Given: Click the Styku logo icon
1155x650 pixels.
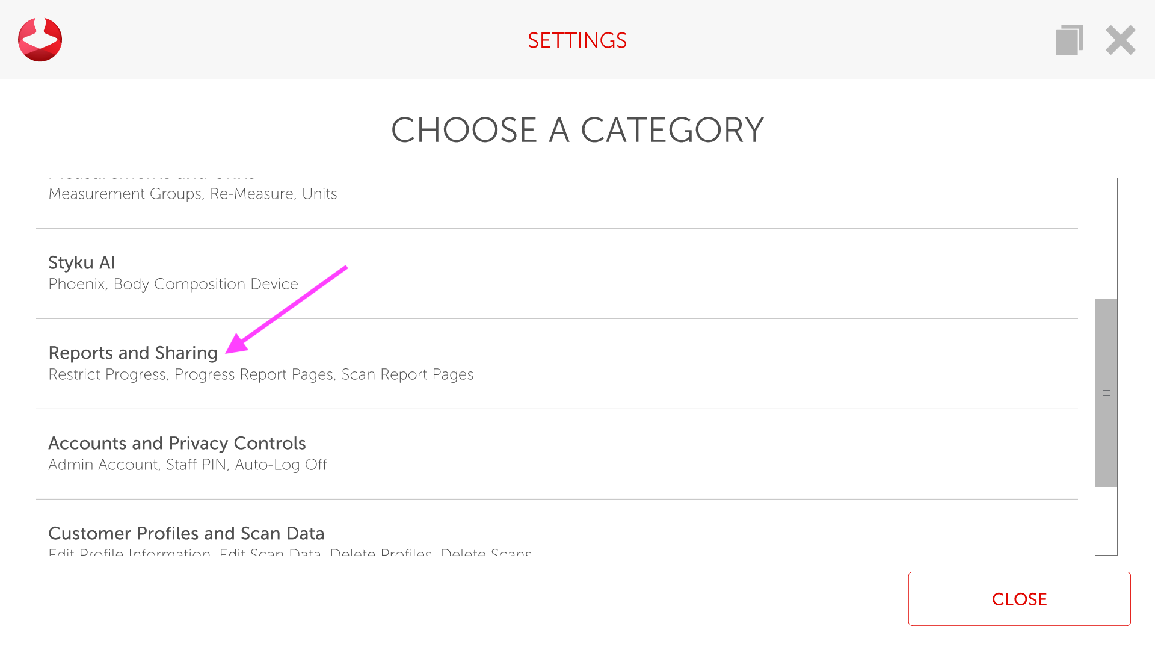Looking at the screenshot, I should click(40, 40).
